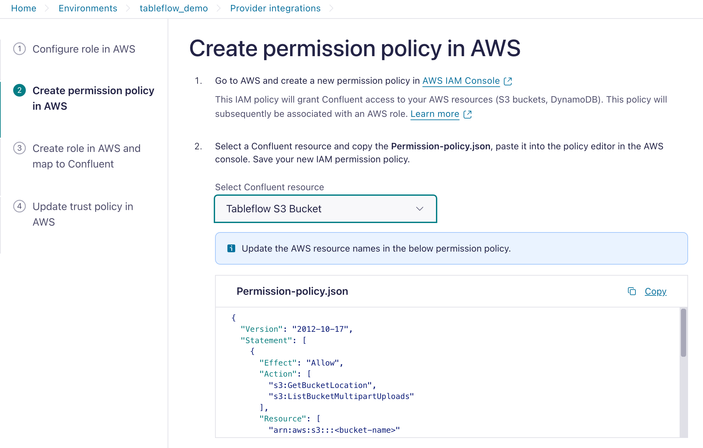
Task: Click the copy icon beside Permission-policy.json
Action: point(632,291)
